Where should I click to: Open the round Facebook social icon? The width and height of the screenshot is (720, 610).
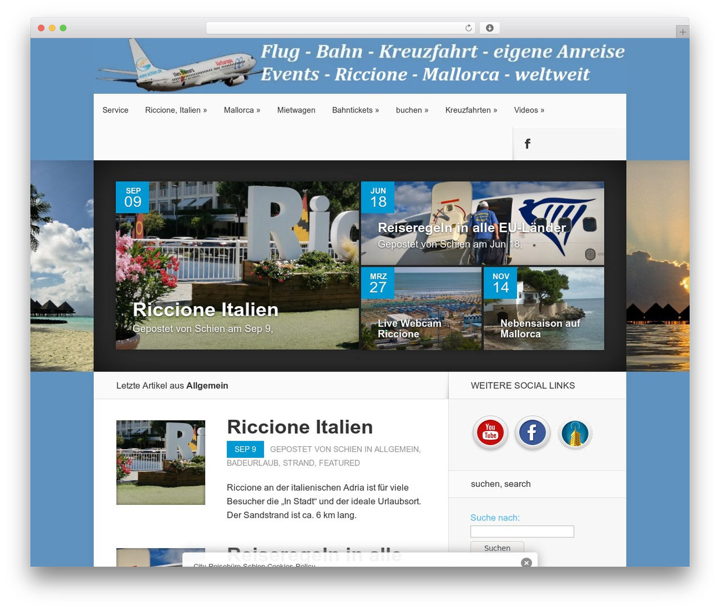tap(532, 432)
